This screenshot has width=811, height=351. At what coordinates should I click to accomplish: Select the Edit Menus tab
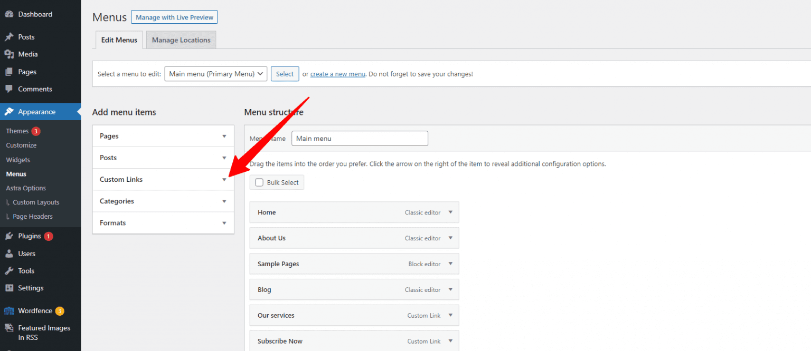coord(119,40)
